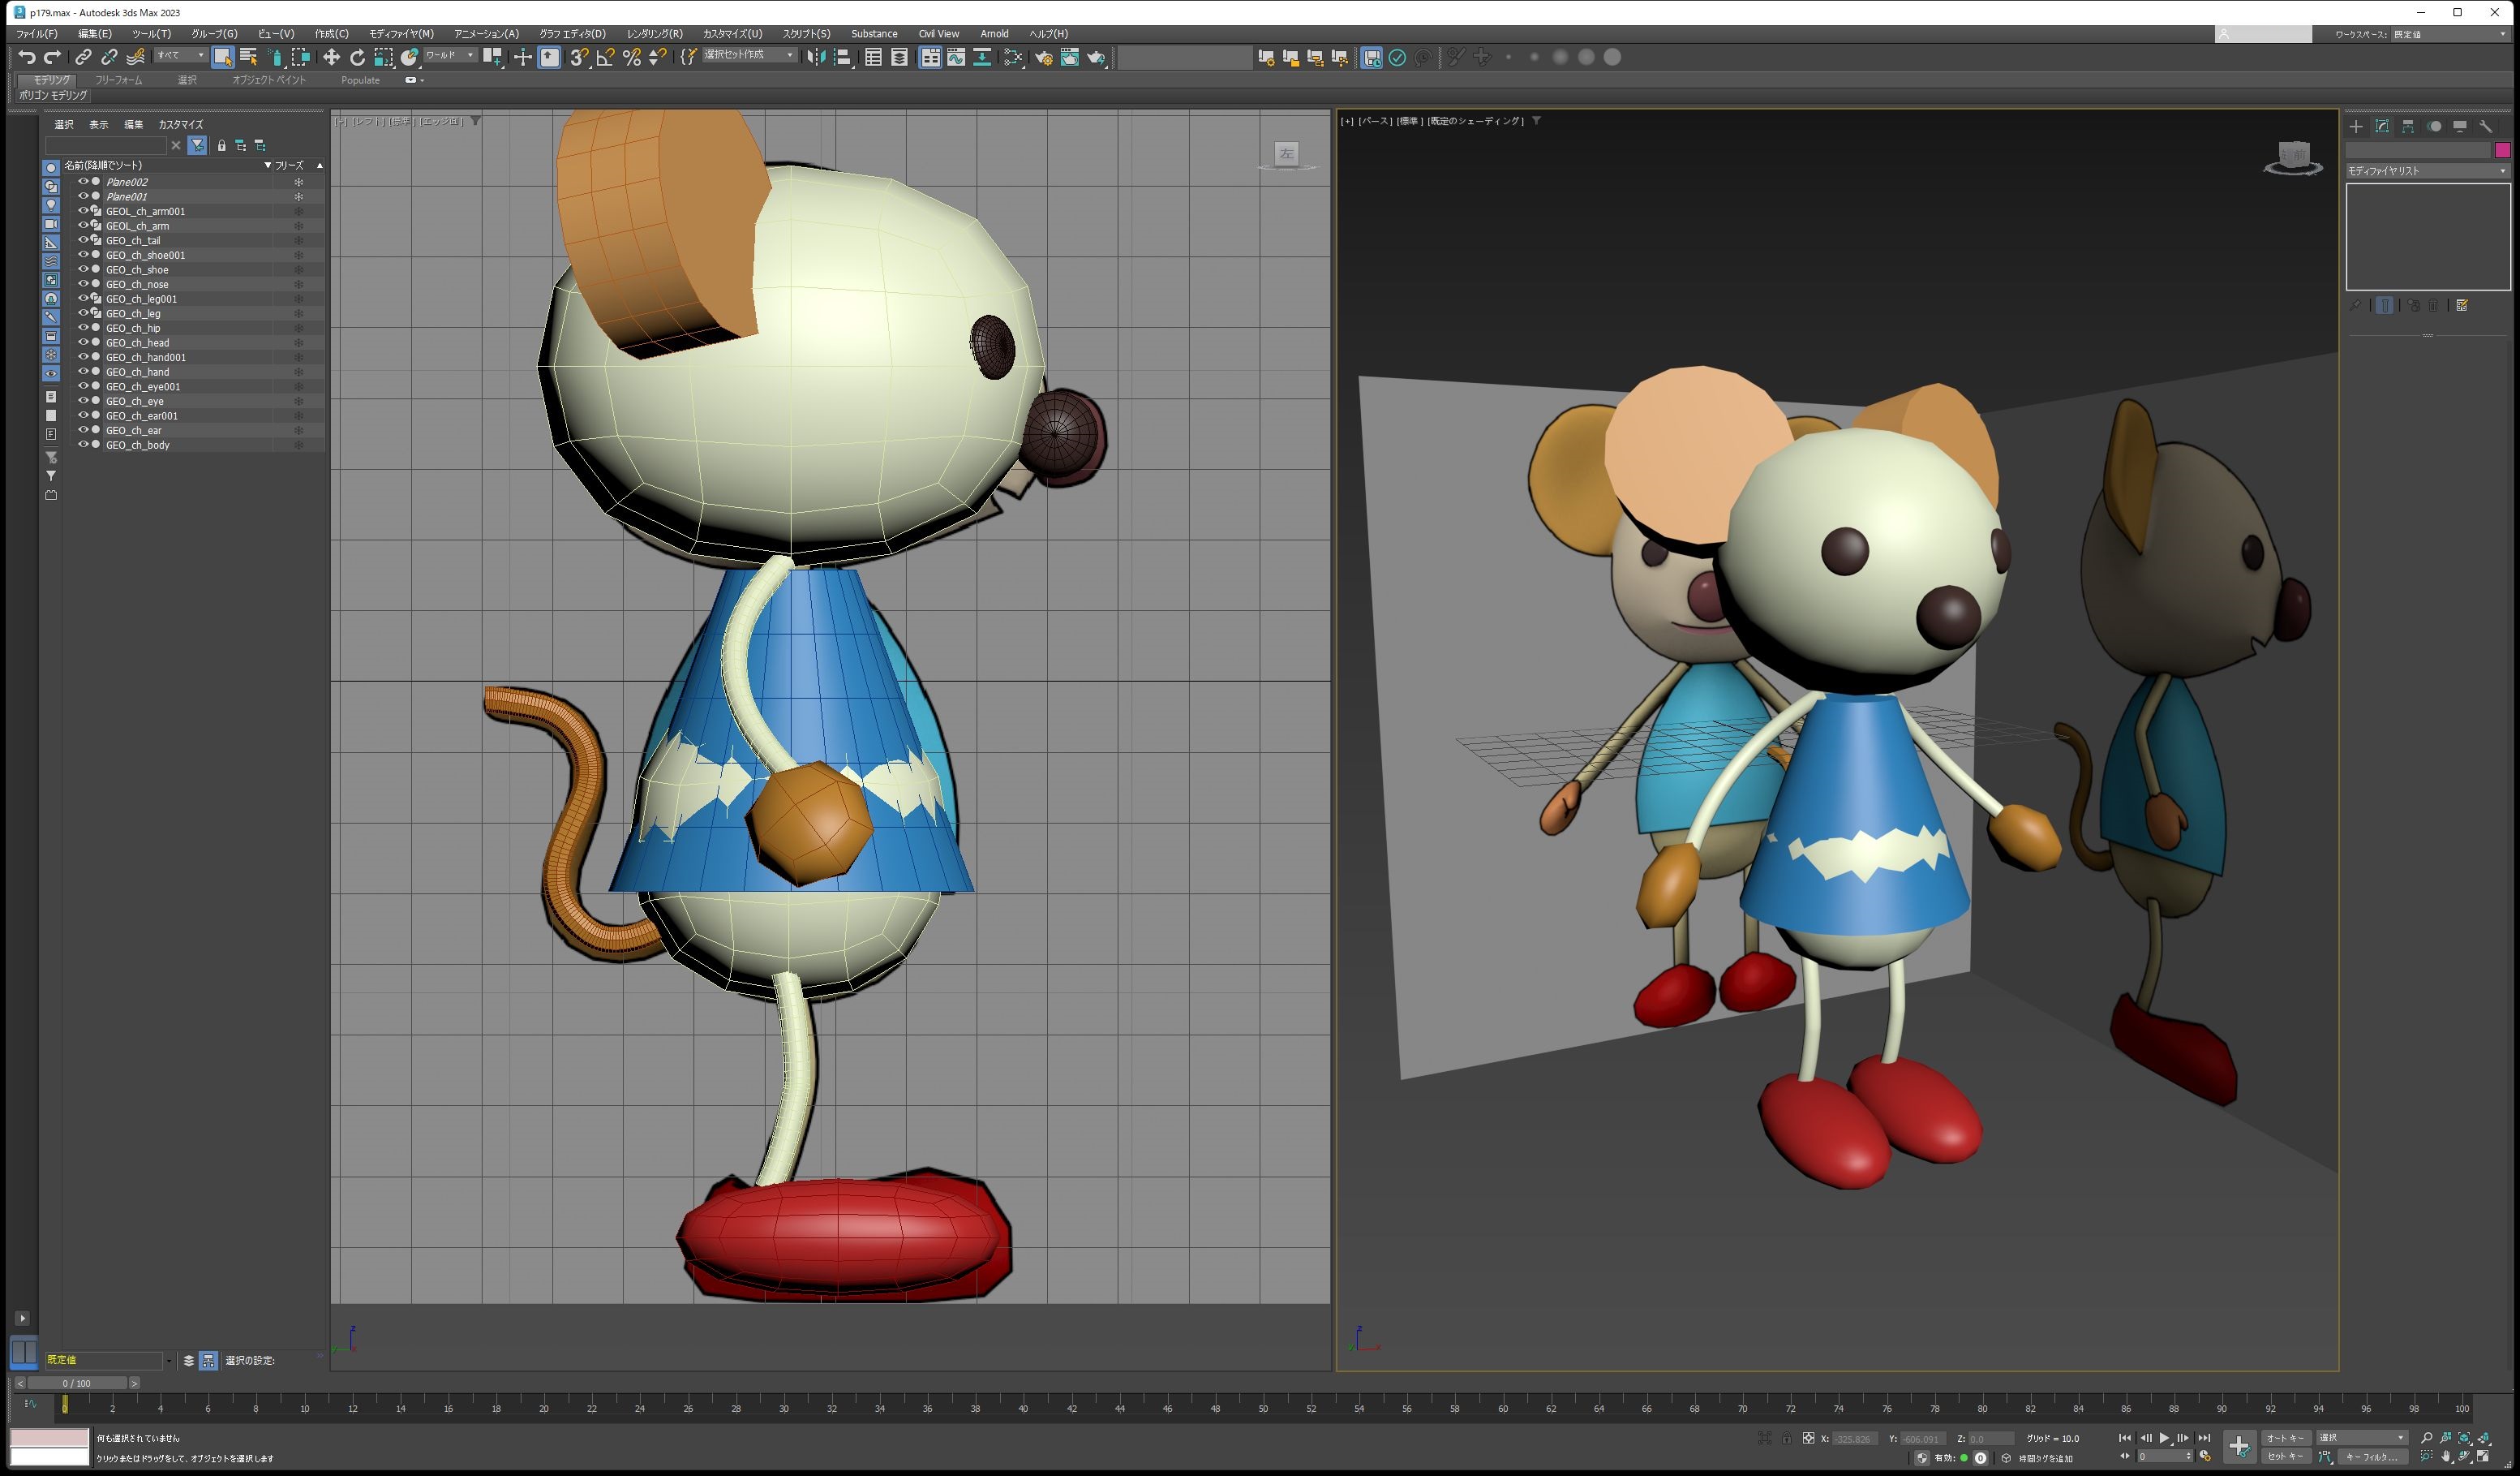
Task: Activate the Select and Rotate tool
Action: tap(357, 58)
